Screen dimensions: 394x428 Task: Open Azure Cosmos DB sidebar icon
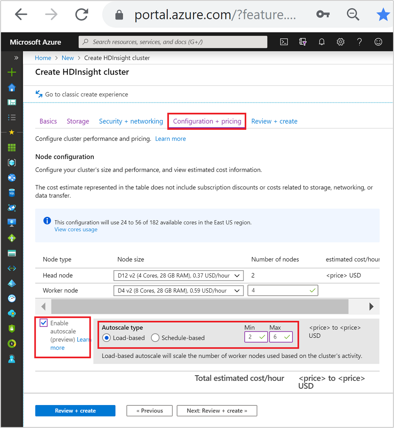(x=12, y=208)
